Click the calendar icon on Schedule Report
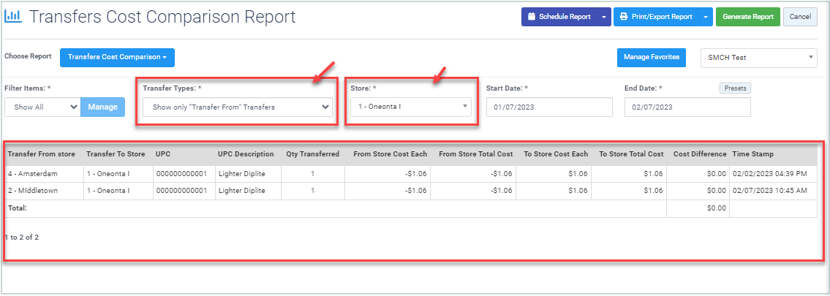The width and height of the screenshot is (830, 296). pyautogui.click(x=532, y=17)
